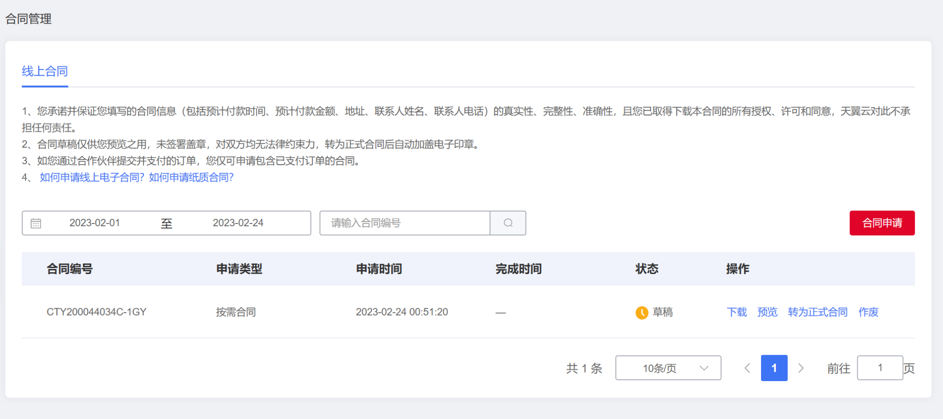
Task: Click the 前往 page number input
Action: point(880,368)
